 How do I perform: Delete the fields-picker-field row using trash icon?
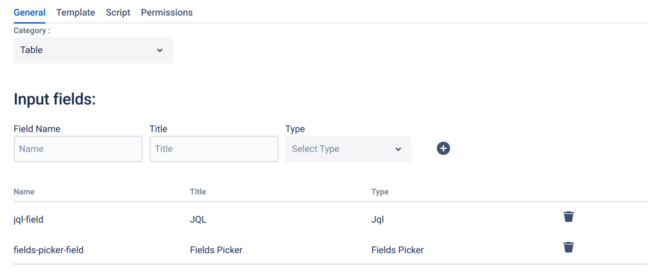568,247
